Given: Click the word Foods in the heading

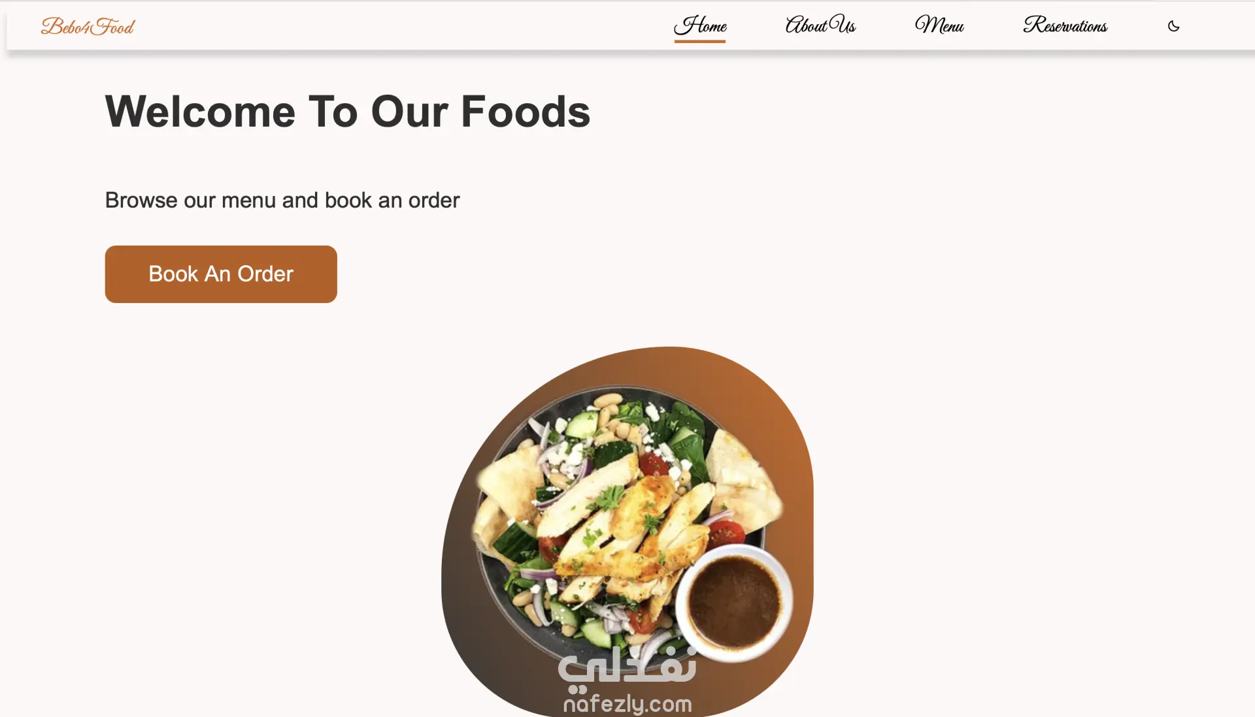Looking at the screenshot, I should [x=526, y=112].
